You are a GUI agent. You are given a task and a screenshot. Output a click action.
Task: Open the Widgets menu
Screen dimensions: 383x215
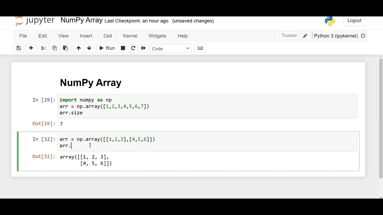157,36
